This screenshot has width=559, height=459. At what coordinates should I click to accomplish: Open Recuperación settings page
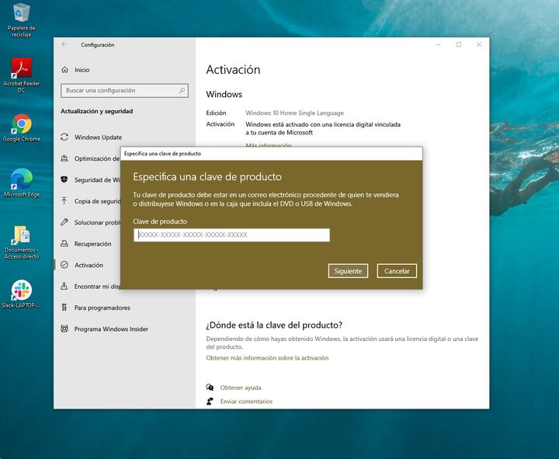pos(92,244)
